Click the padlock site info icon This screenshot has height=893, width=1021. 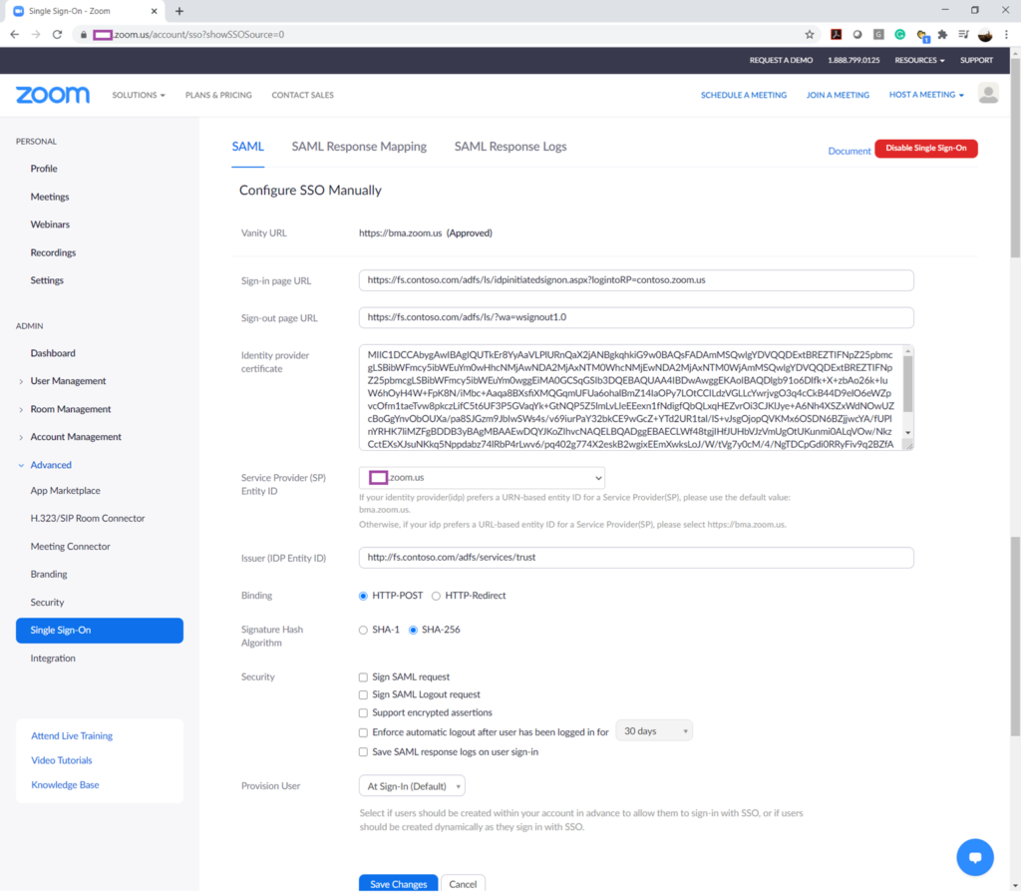[84, 35]
